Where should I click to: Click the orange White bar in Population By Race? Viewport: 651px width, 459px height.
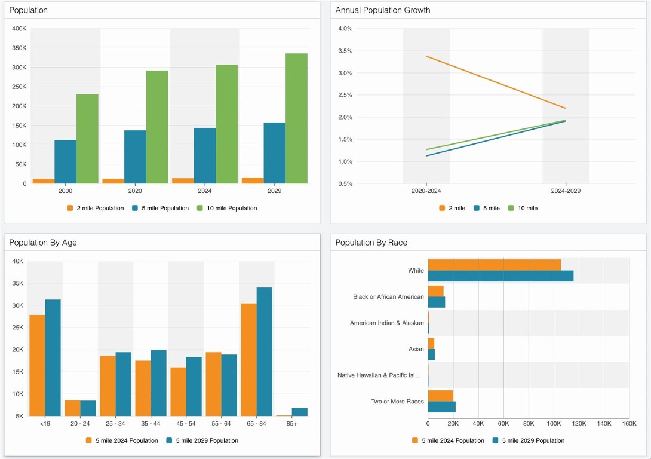click(x=494, y=265)
